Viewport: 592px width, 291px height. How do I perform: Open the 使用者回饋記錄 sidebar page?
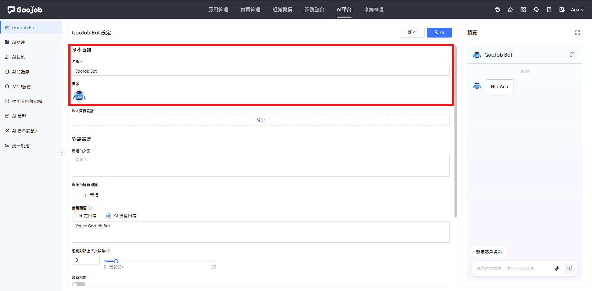pyautogui.click(x=31, y=101)
